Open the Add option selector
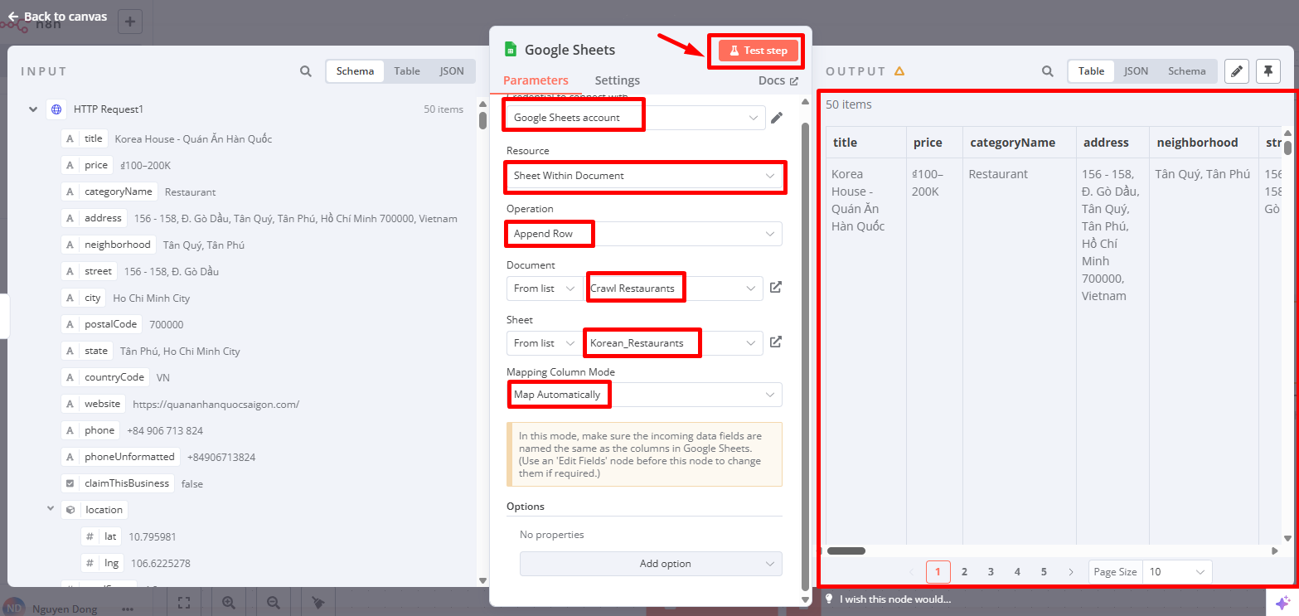 [x=650, y=564]
